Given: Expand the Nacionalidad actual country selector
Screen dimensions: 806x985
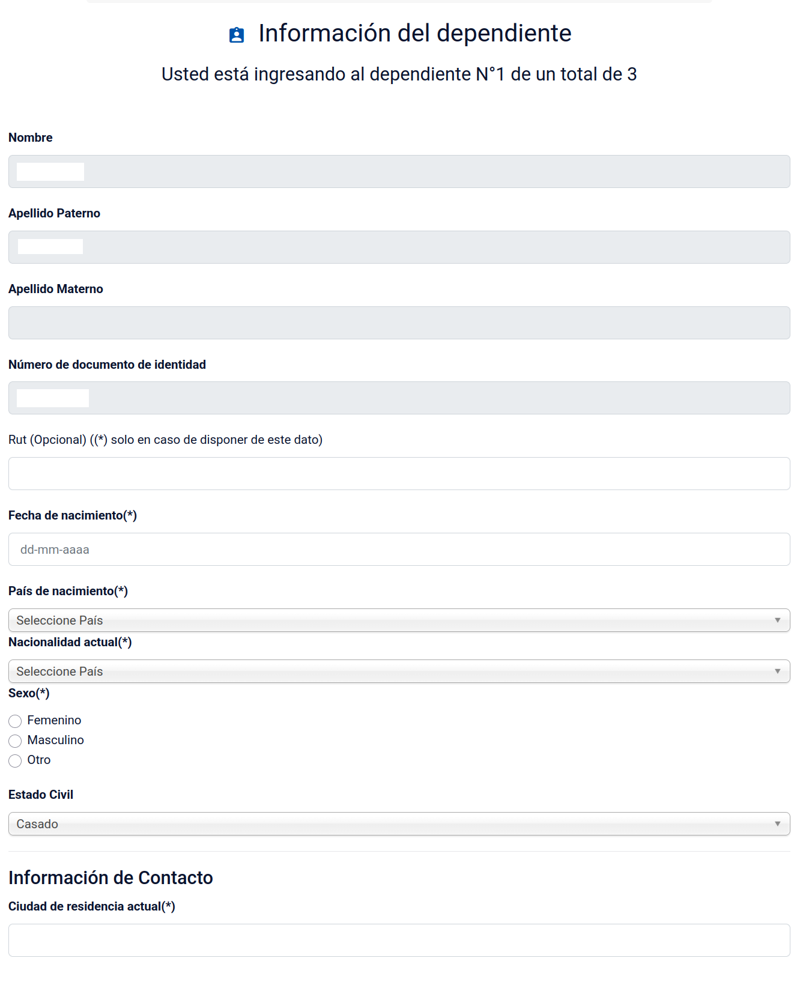Looking at the screenshot, I should coord(399,671).
